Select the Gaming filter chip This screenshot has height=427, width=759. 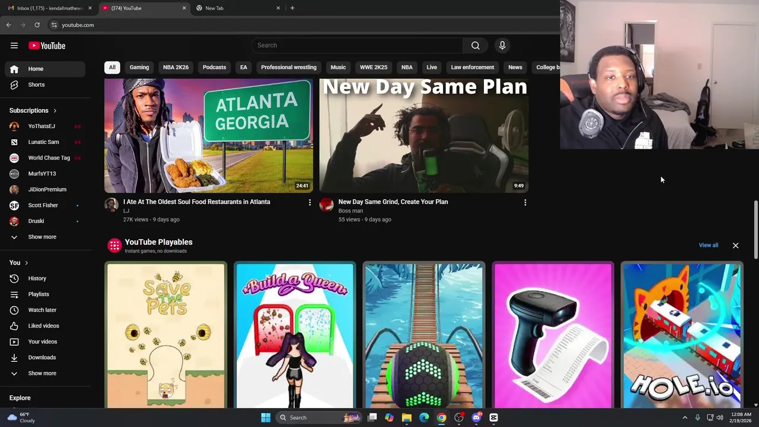[x=139, y=67]
